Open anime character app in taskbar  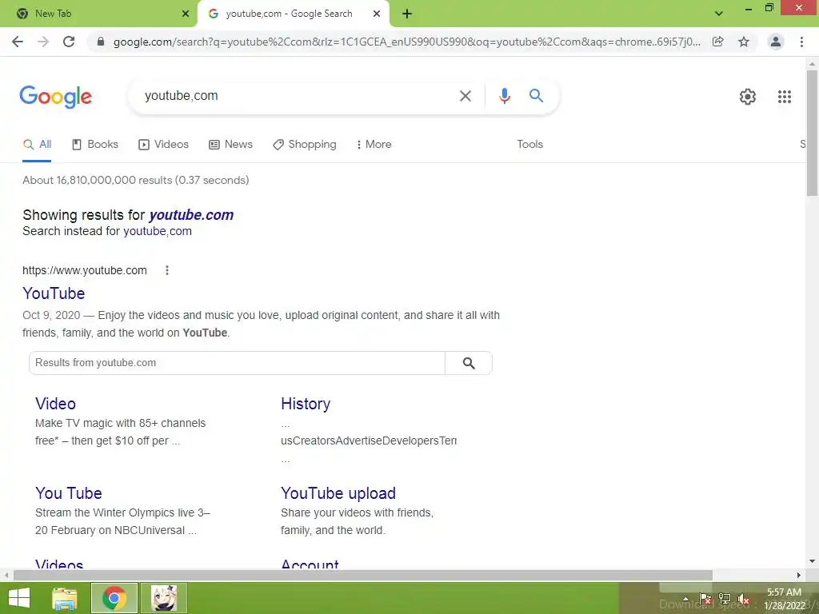(x=164, y=598)
